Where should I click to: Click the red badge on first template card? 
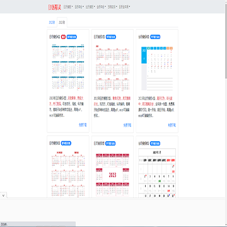point(63,37)
